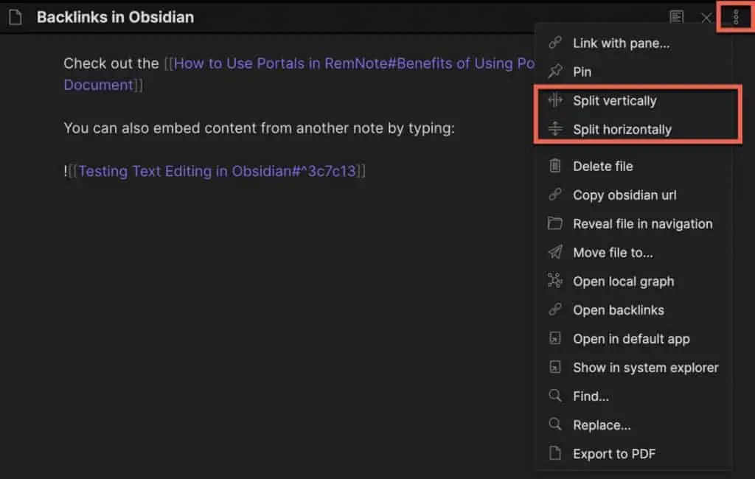Toggle preview mode using the reading view icon

[x=676, y=17]
